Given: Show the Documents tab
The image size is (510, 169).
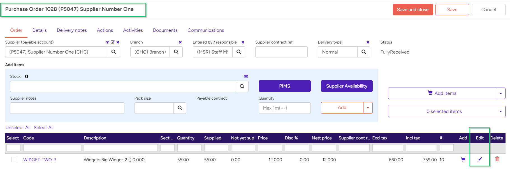Looking at the screenshot, I should click(x=165, y=30).
